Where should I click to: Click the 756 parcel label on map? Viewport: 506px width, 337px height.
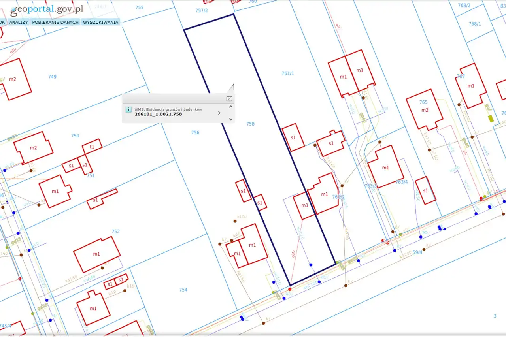pos(195,133)
